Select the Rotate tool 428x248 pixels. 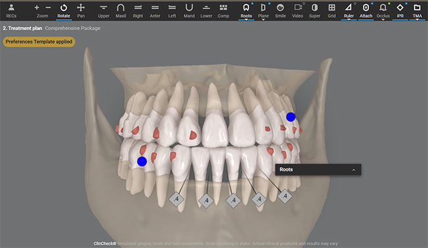click(64, 11)
